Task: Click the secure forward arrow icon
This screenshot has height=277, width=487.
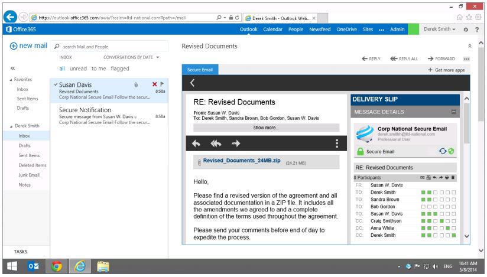Action: [x=236, y=144]
